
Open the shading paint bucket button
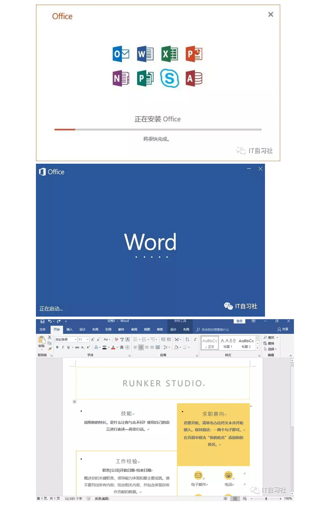pyautogui.click(x=176, y=348)
